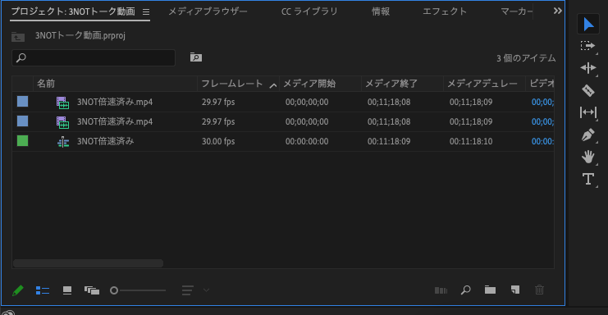608x315 pixels.
Task: Click video clip icon of first 3NOT倍速済み.mp4
Action: (63, 103)
